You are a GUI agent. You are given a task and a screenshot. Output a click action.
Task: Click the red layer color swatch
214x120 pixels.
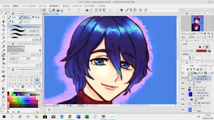pos(201,51)
